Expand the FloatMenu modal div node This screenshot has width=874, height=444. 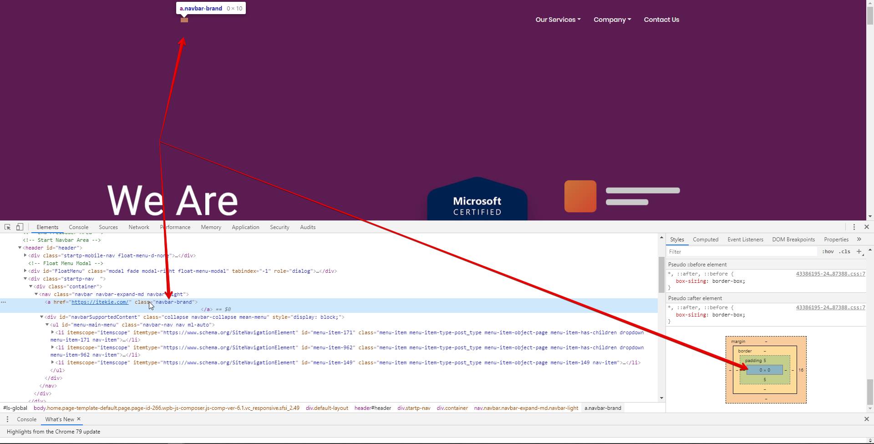[25, 271]
